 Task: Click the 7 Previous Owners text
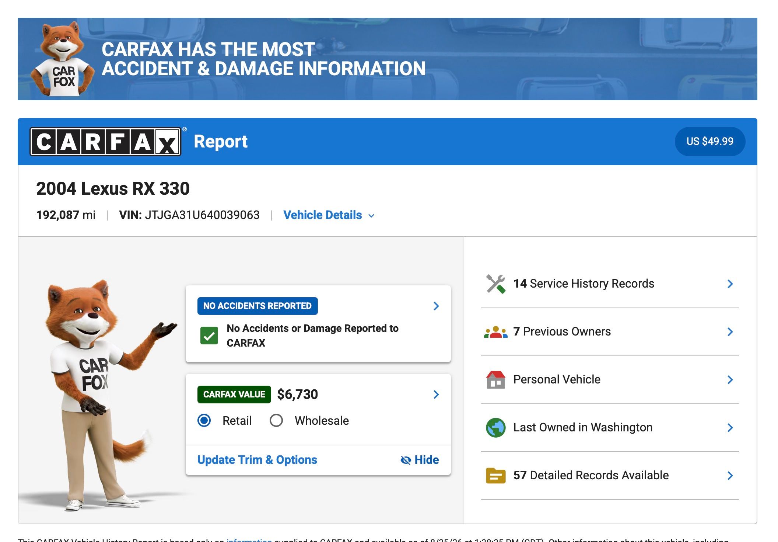coord(562,331)
